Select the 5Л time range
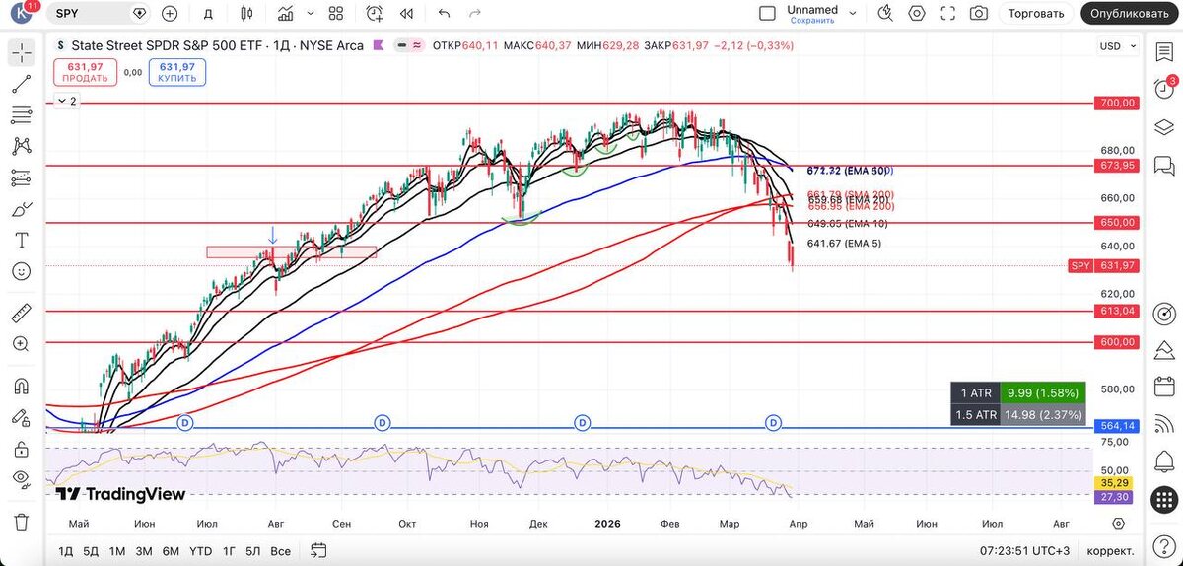This screenshot has width=1183, height=566. (x=253, y=550)
